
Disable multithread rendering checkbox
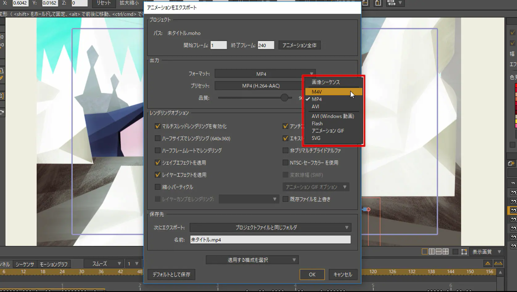click(x=158, y=126)
